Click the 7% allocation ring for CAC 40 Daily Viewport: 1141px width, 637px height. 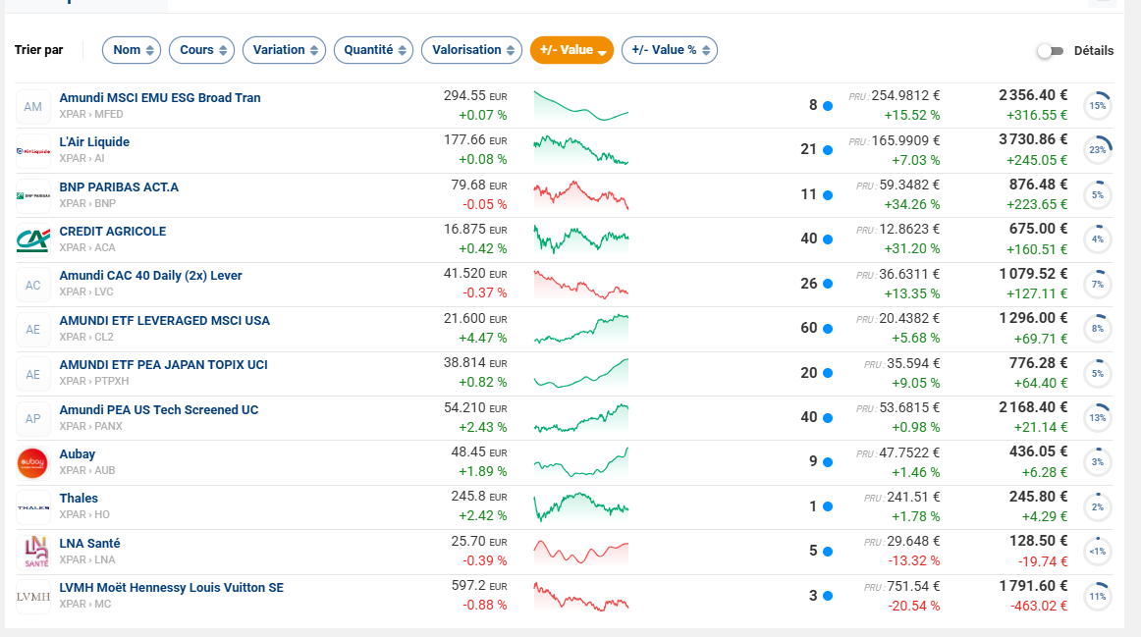(x=1098, y=285)
